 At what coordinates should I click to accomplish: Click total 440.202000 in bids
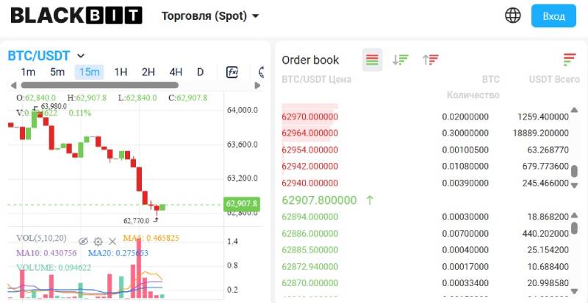[545, 234]
